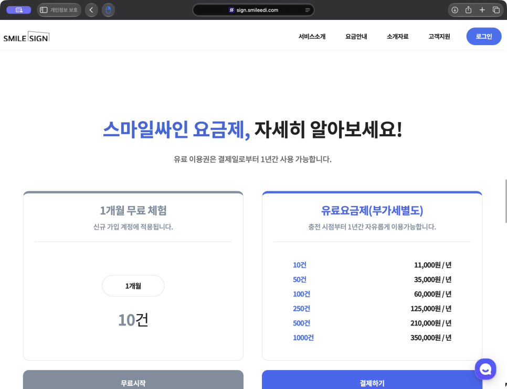The image size is (507, 389).
Task: Click the 60,000원 / 년 price
Action: tap(432, 294)
